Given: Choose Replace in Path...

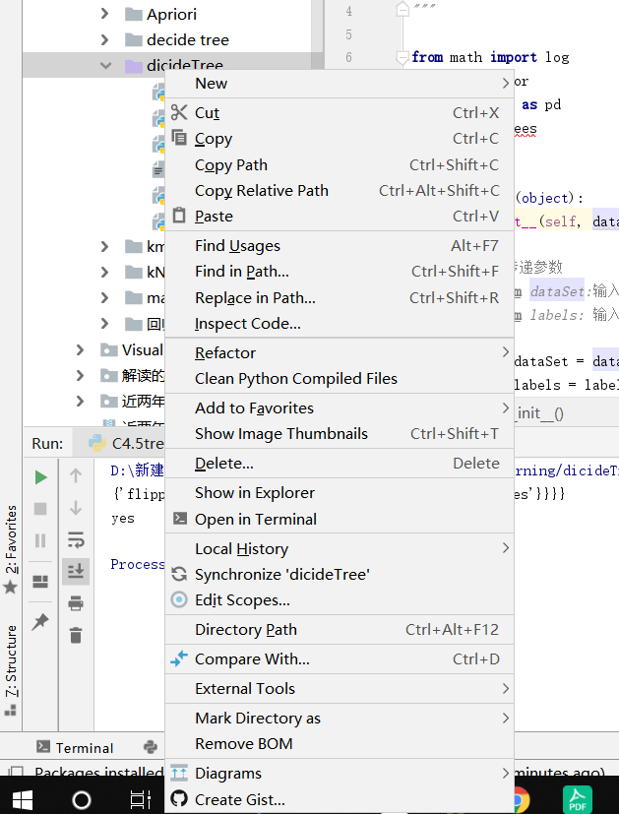Looking at the screenshot, I should point(340,297).
